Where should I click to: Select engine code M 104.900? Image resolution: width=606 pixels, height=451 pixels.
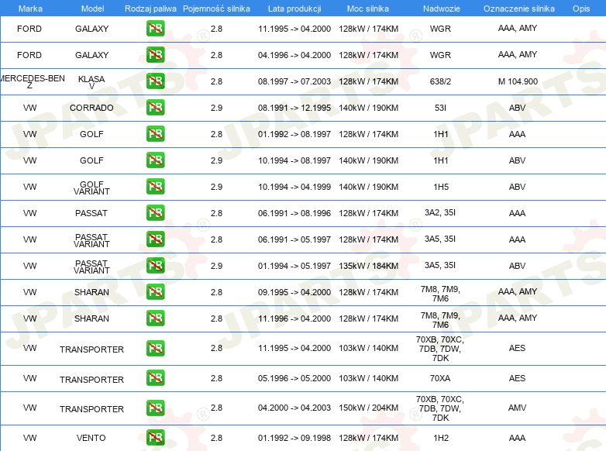(x=518, y=81)
